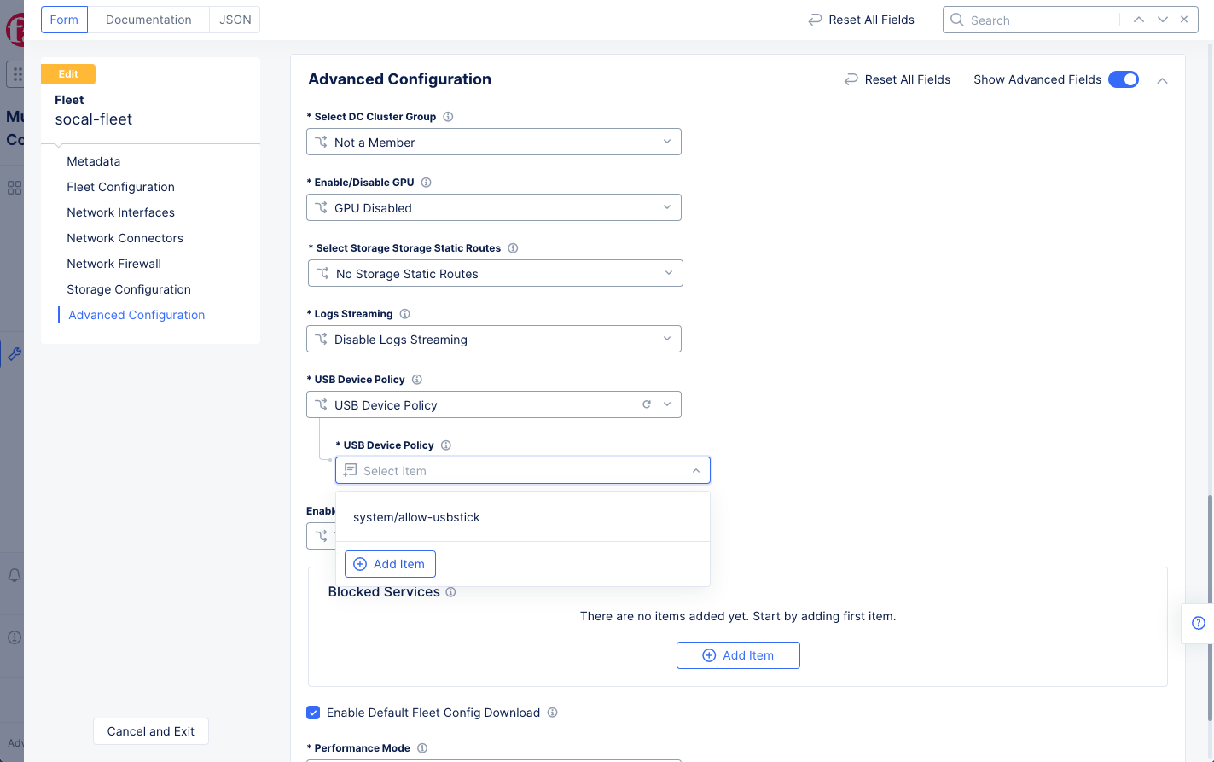
Task: Open the help question mark widget
Action: (x=1199, y=623)
